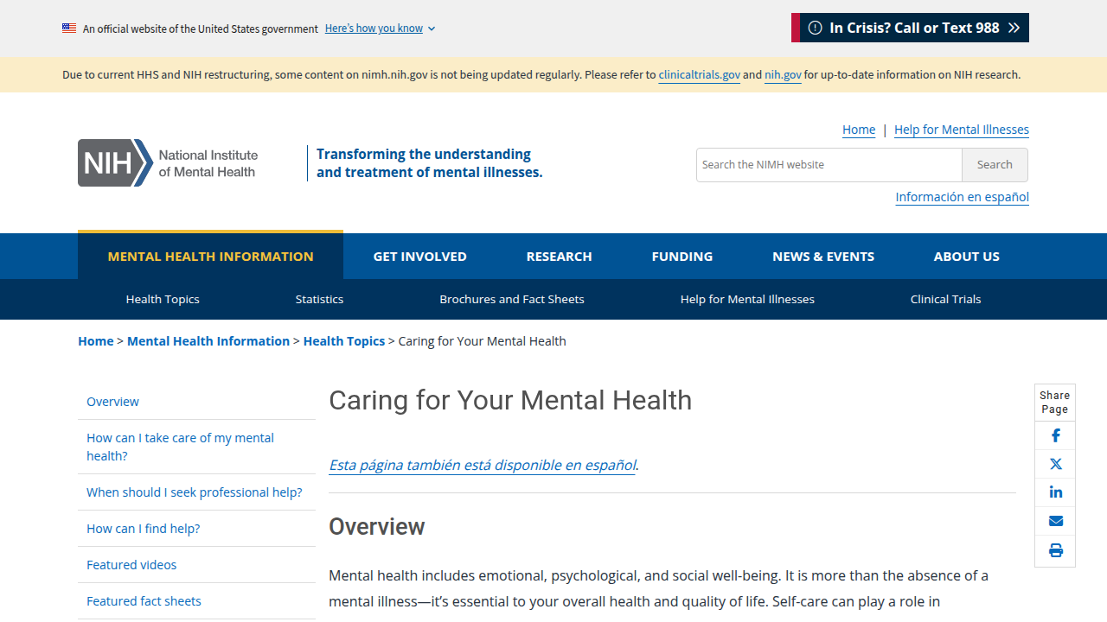Image resolution: width=1107 pixels, height=622 pixels.
Task: Open the News & Events nav menu
Action: [823, 257]
